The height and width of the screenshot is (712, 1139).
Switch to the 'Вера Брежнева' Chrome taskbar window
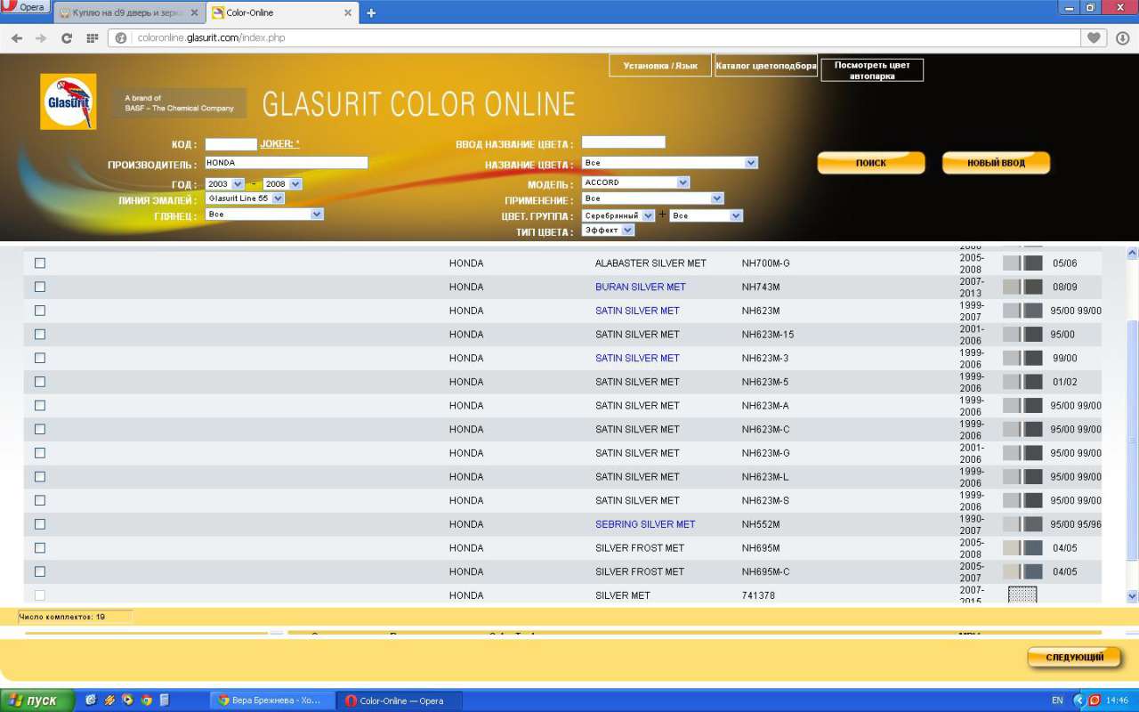coord(272,700)
